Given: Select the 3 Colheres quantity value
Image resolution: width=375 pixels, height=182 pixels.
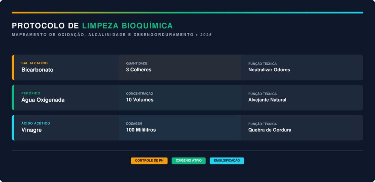Looking at the screenshot, I should (139, 70).
